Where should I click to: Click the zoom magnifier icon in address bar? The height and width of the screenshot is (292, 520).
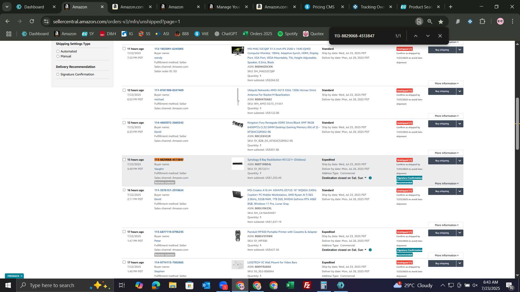(430, 21)
